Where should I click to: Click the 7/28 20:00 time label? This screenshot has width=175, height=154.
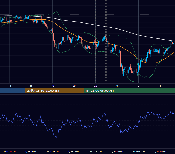pyautogui.click(x=74, y=151)
